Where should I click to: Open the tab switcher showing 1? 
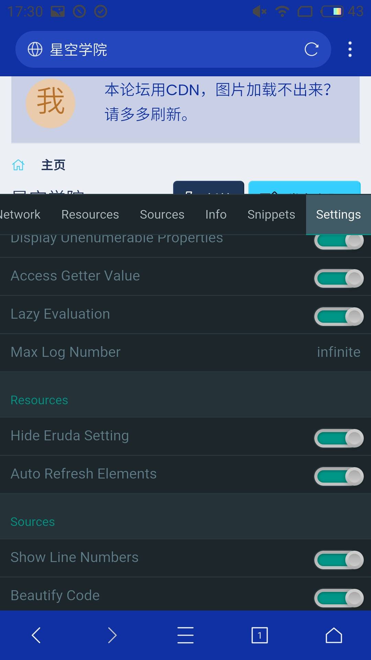pos(259,635)
